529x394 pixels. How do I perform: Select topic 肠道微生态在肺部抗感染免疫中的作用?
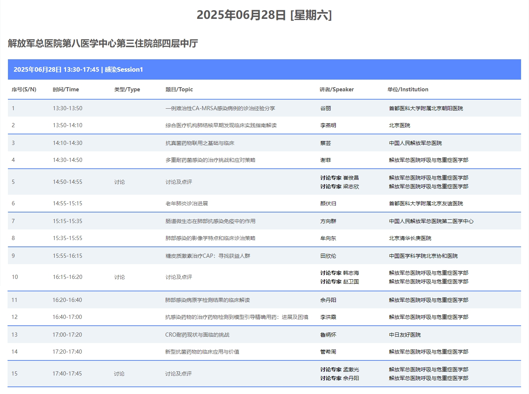(x=211, y=221)
